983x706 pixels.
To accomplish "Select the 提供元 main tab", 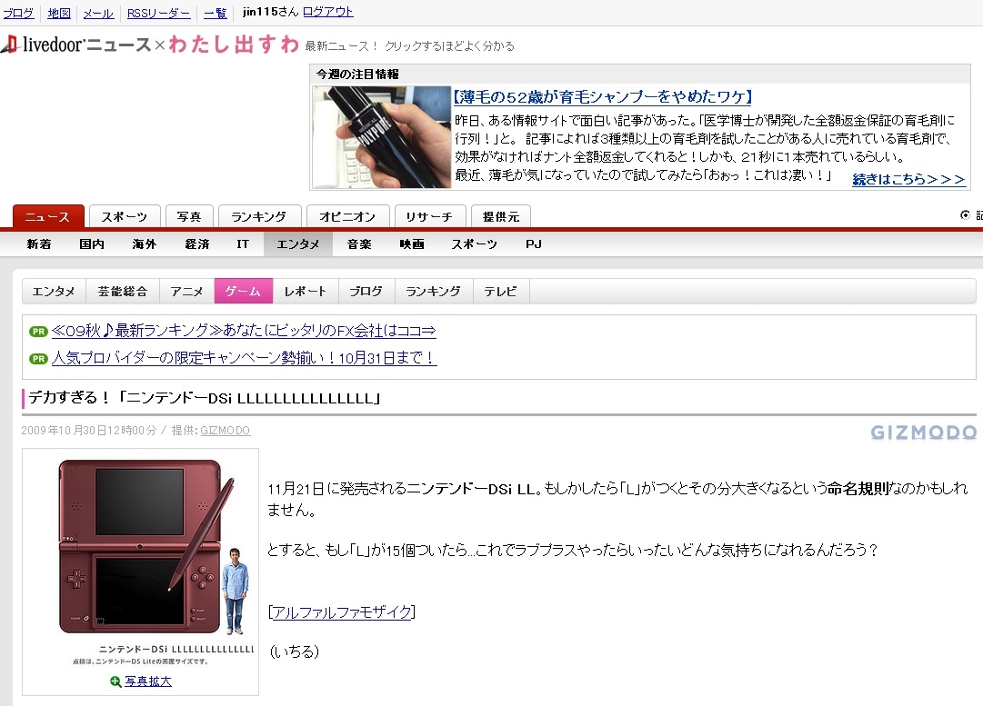I will (x=501, y=217).
